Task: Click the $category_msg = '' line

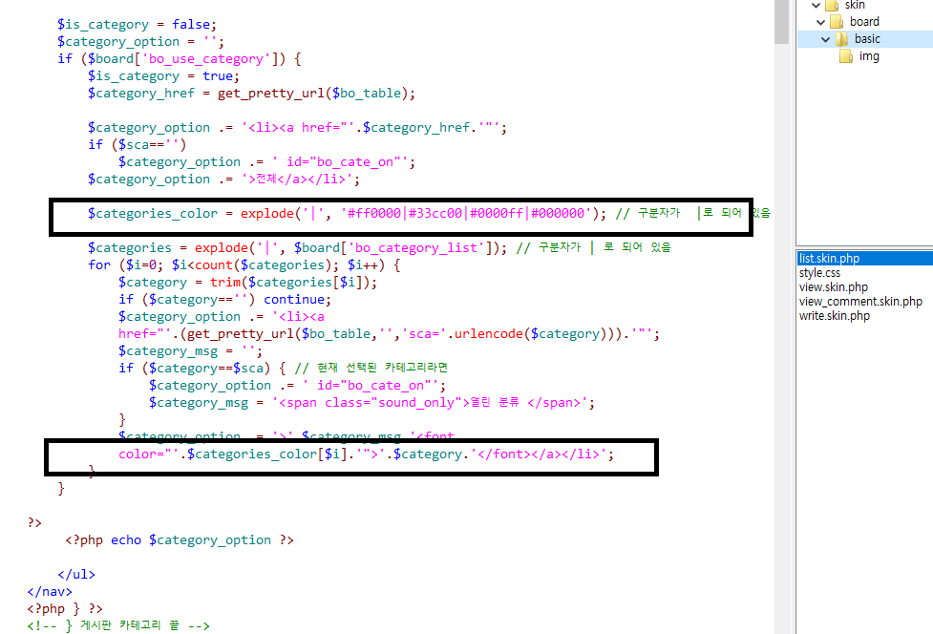Action: click(x=190, y=351)
